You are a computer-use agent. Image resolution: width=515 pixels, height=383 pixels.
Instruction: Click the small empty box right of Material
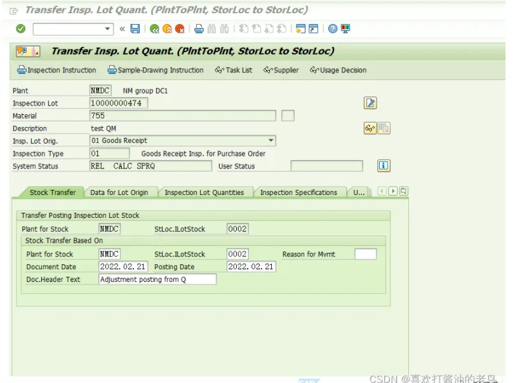pos(288,116)
